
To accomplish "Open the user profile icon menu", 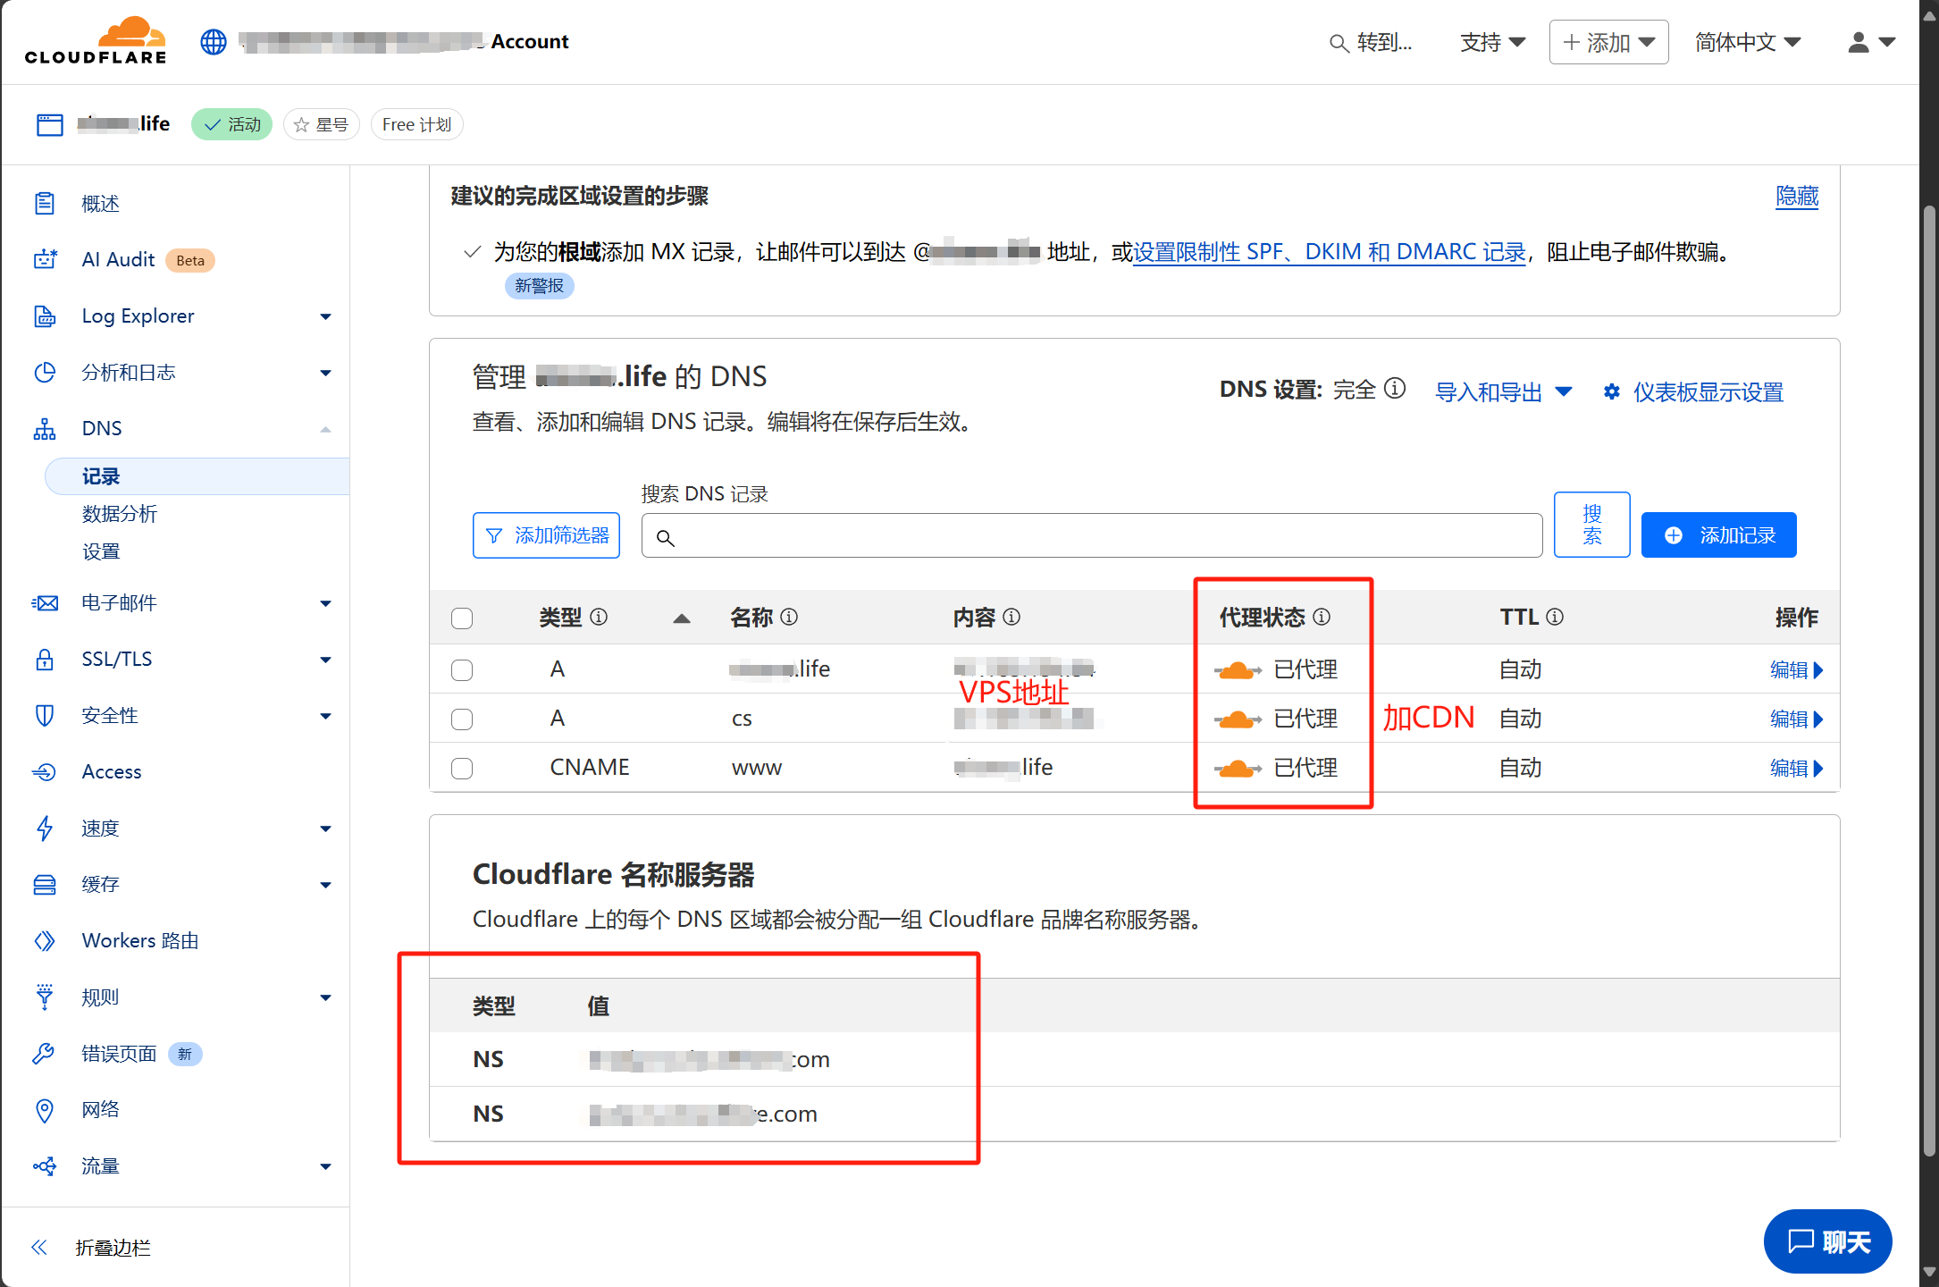I will click(x=1871, y=42).
